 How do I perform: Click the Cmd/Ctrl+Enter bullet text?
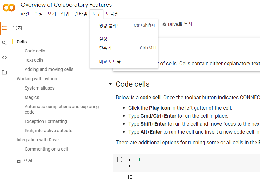[178, 116]
